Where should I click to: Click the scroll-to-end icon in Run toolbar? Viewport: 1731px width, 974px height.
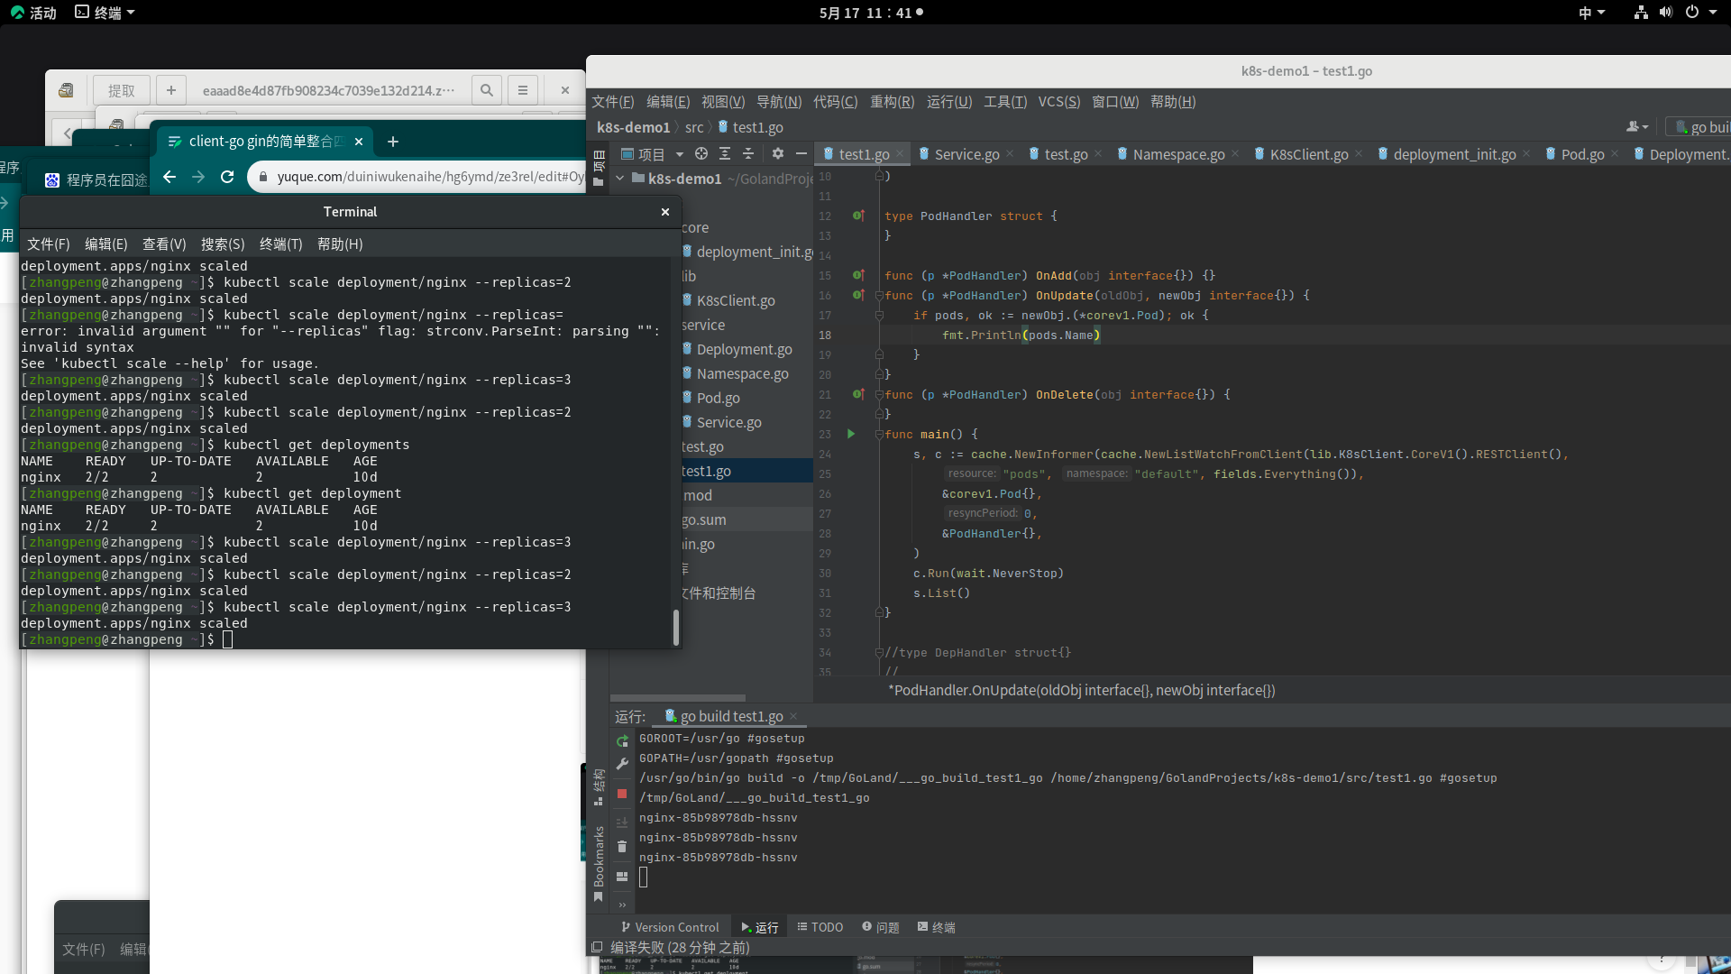pyautogui.click(x=622, y=822)
